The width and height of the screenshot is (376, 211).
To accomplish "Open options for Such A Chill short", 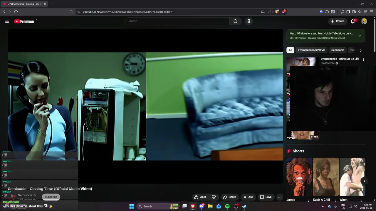I will pos(335,200).
